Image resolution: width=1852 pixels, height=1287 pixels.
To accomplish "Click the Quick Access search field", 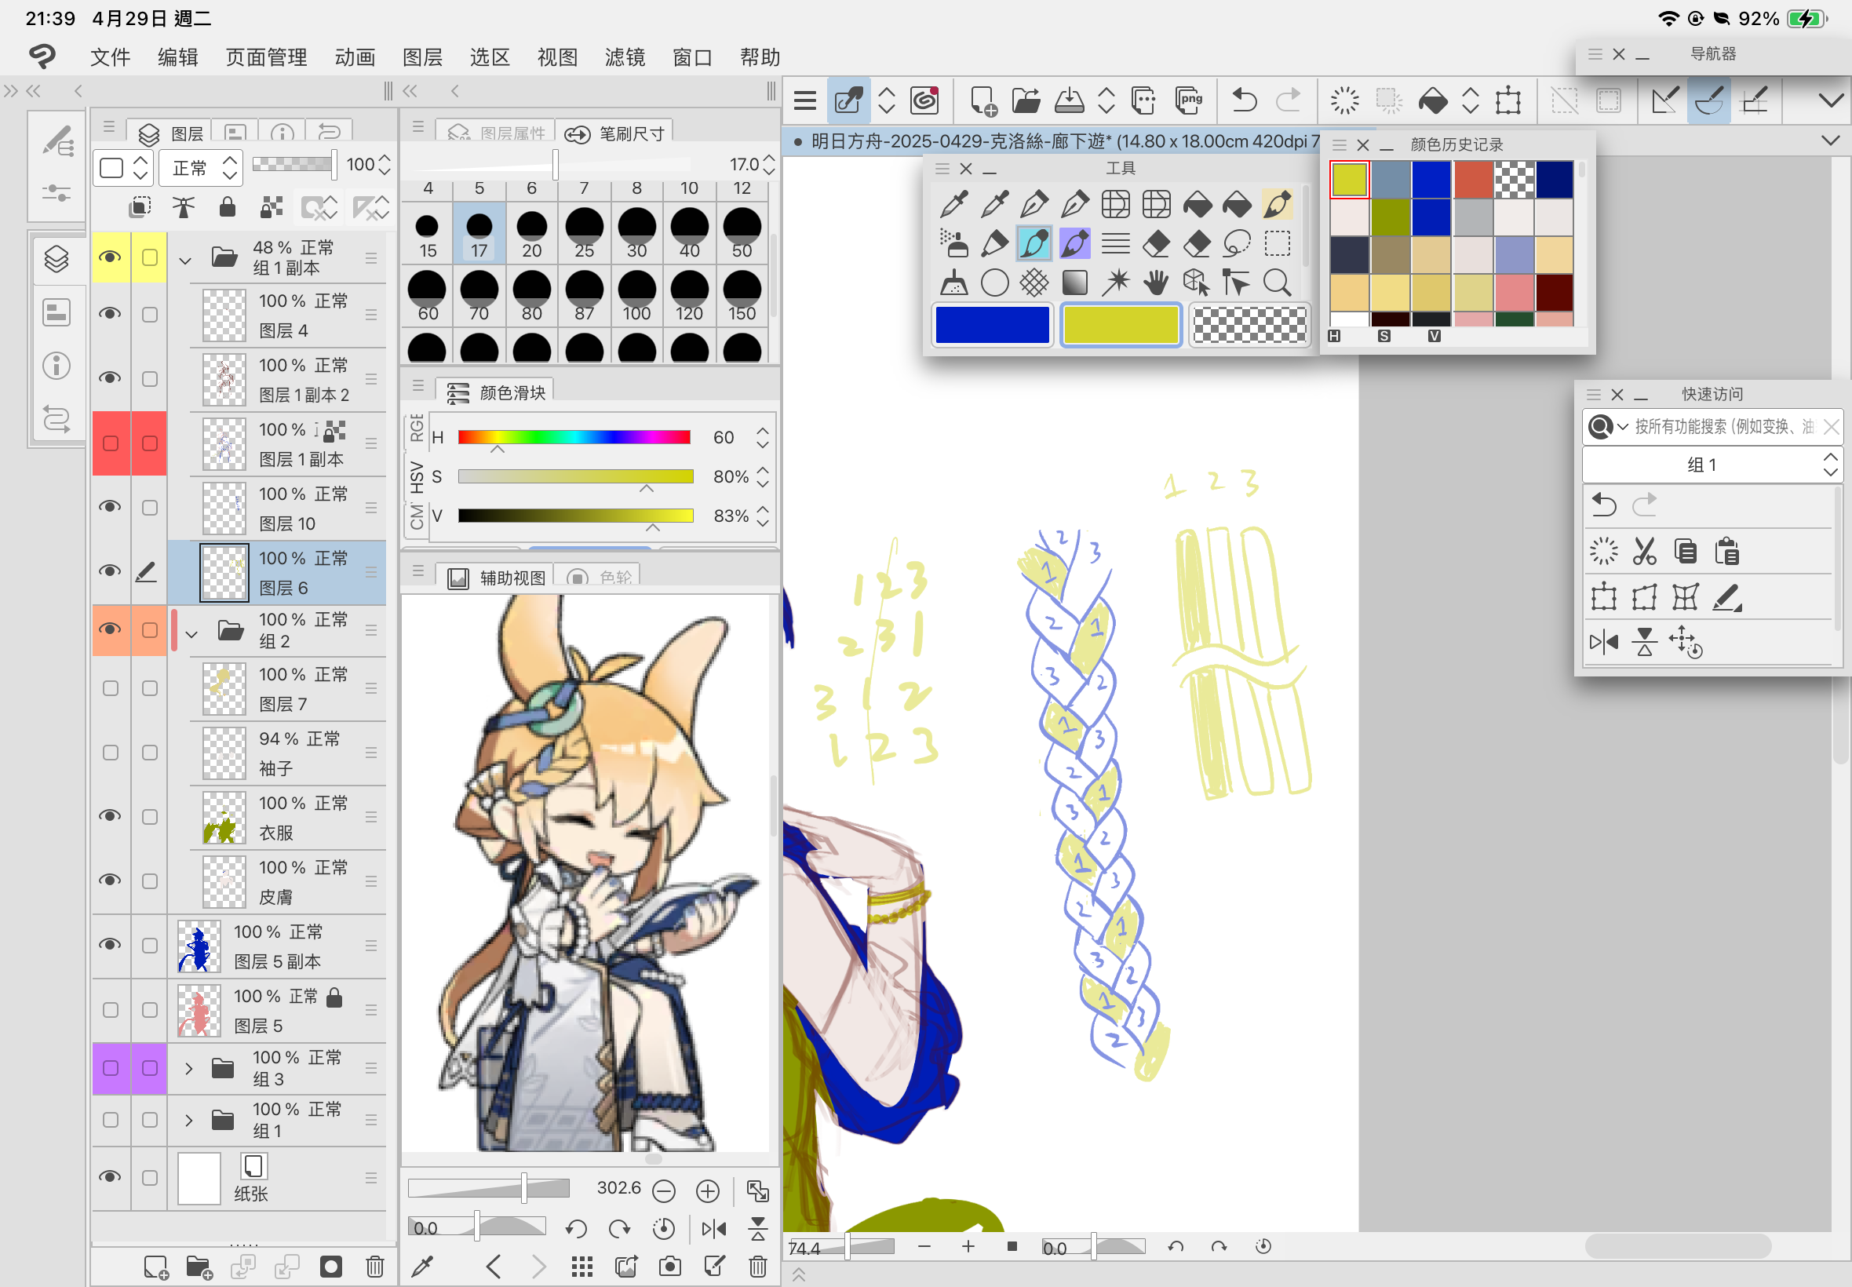I will coord(1724,426).
